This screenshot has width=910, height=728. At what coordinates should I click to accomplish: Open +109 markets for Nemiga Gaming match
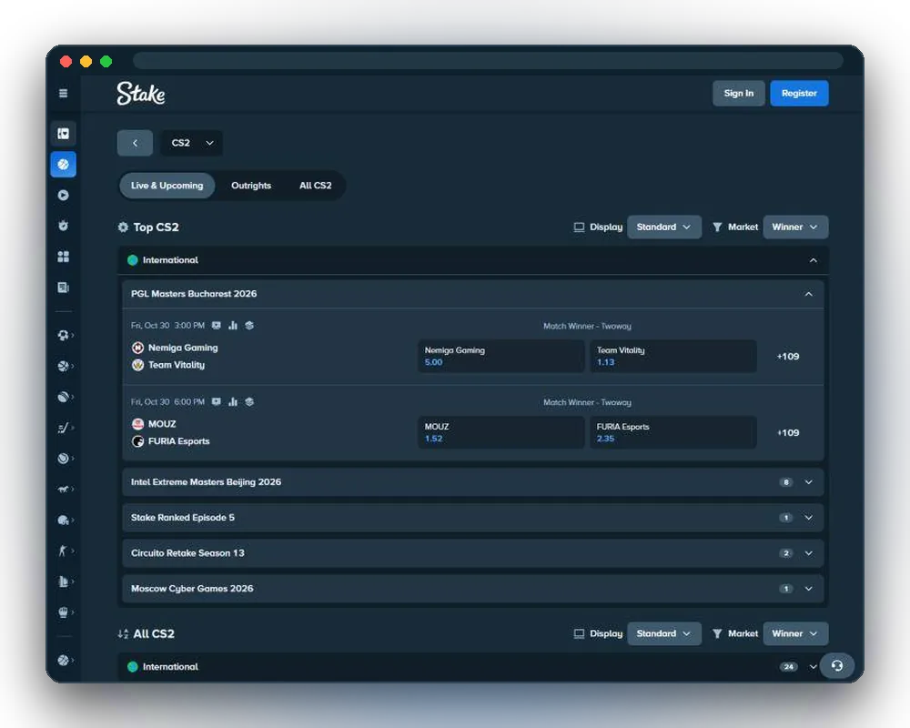point(787,357)
